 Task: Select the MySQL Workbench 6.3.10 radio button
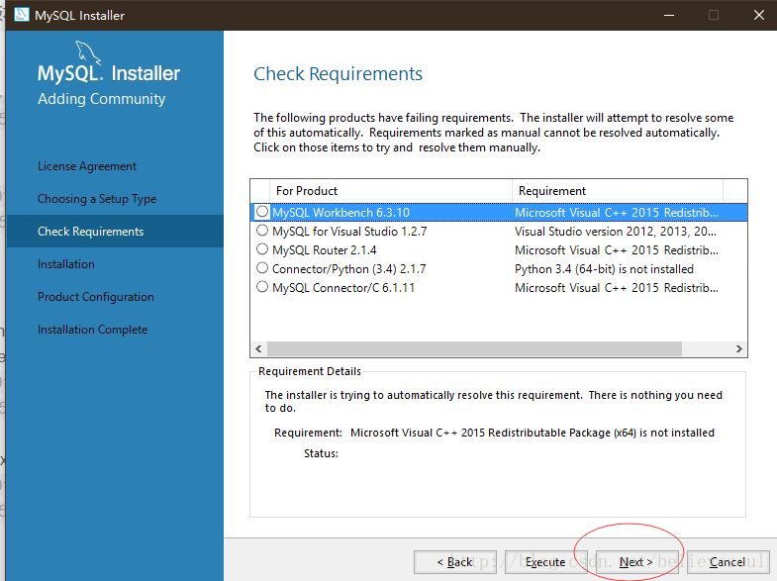click(262, 212)
